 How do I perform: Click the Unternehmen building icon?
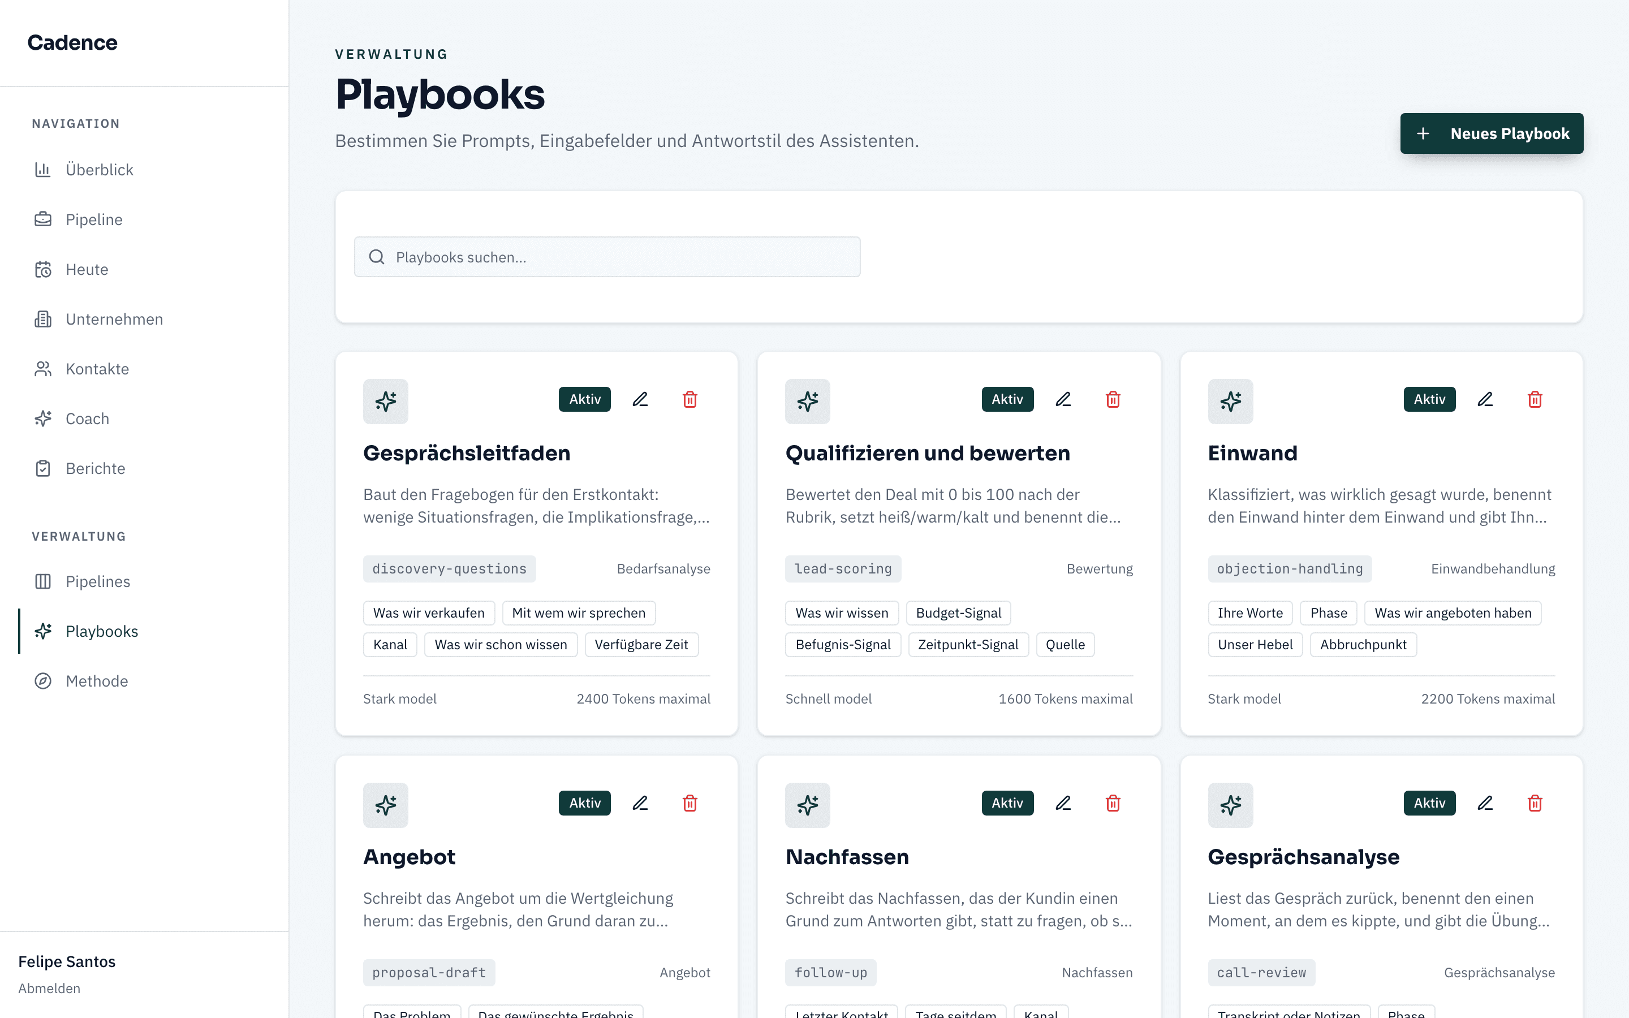43,319
